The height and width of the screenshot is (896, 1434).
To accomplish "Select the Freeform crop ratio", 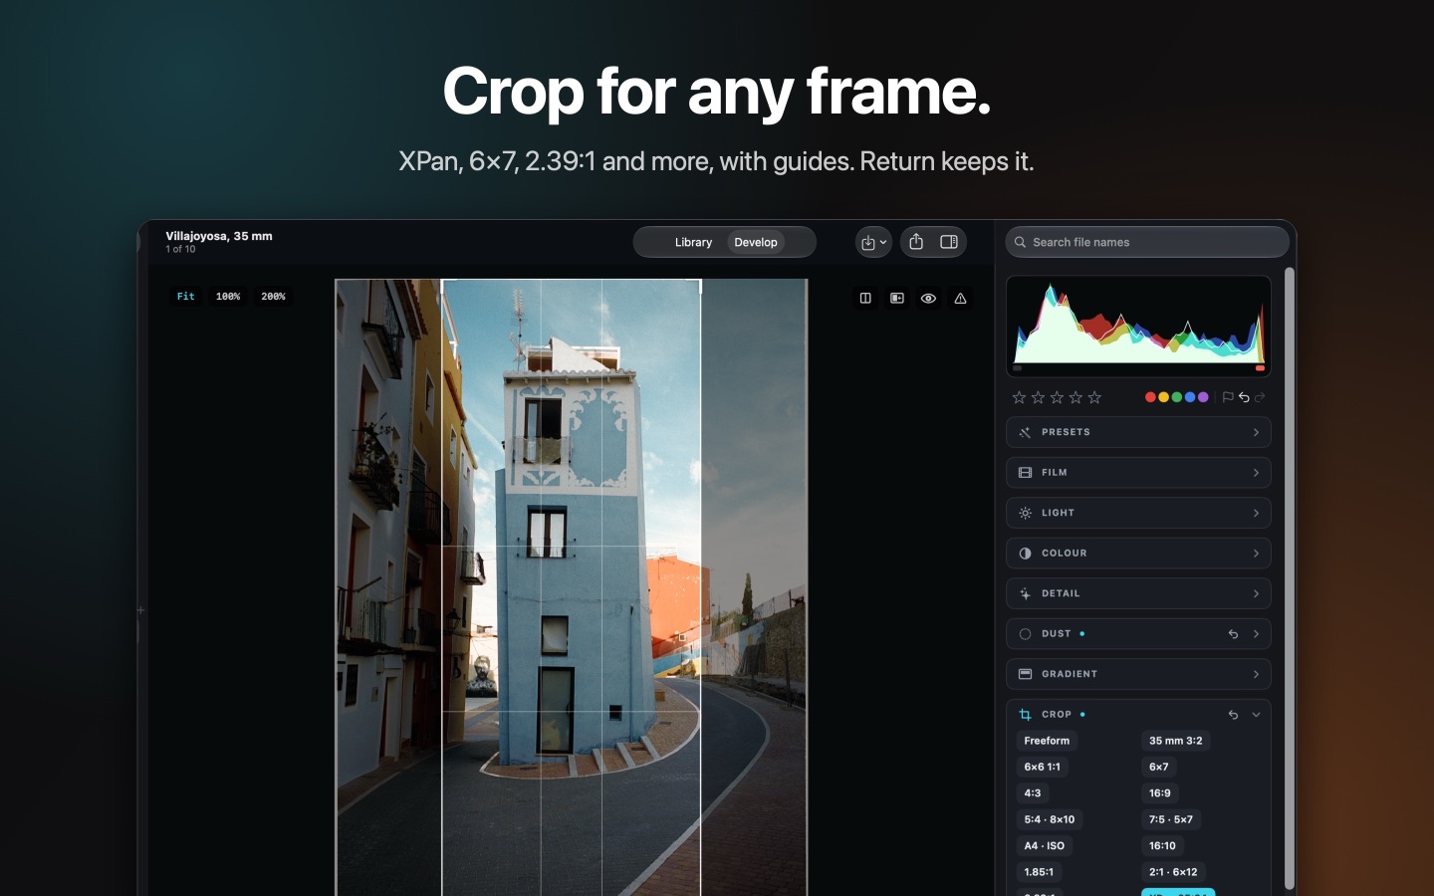I will [x=1047, y=741].
